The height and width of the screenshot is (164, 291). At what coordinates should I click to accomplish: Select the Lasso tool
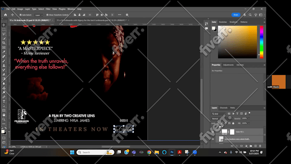(x=4, y=34)
